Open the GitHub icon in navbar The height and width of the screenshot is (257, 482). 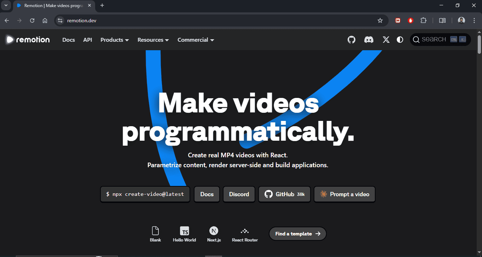pos(351,40)
